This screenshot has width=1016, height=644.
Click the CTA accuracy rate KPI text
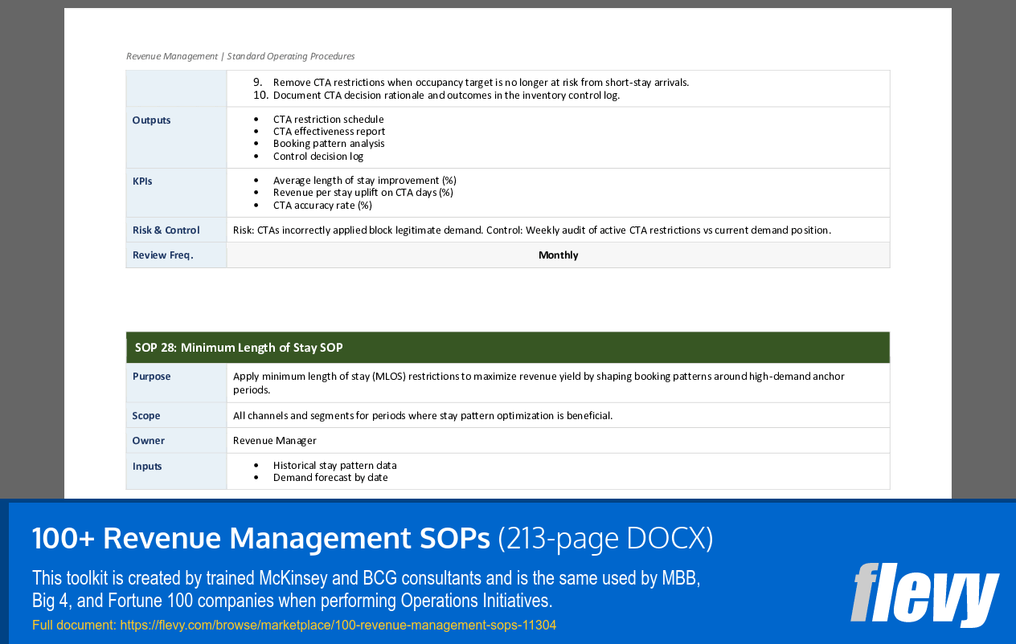[x=322, y=205]
